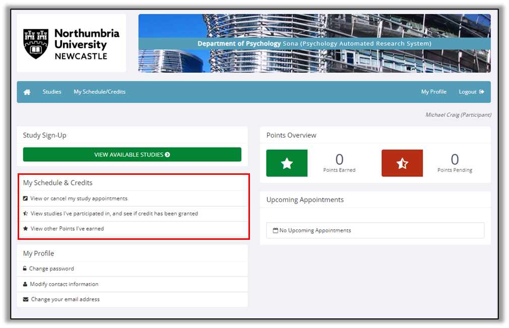Image resolution: width=509 pixels, height=328 pixels.
Task: Click the edit icon beside study appointments
Action: pos(26,199)
